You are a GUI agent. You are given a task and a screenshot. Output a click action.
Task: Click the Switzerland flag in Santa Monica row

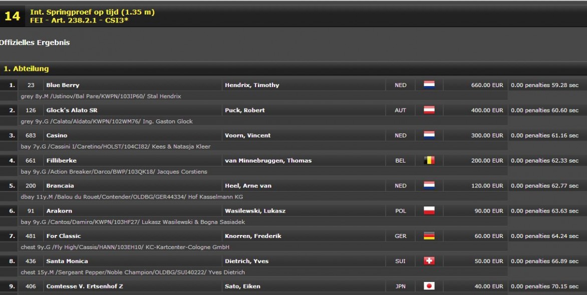point(429,261)
